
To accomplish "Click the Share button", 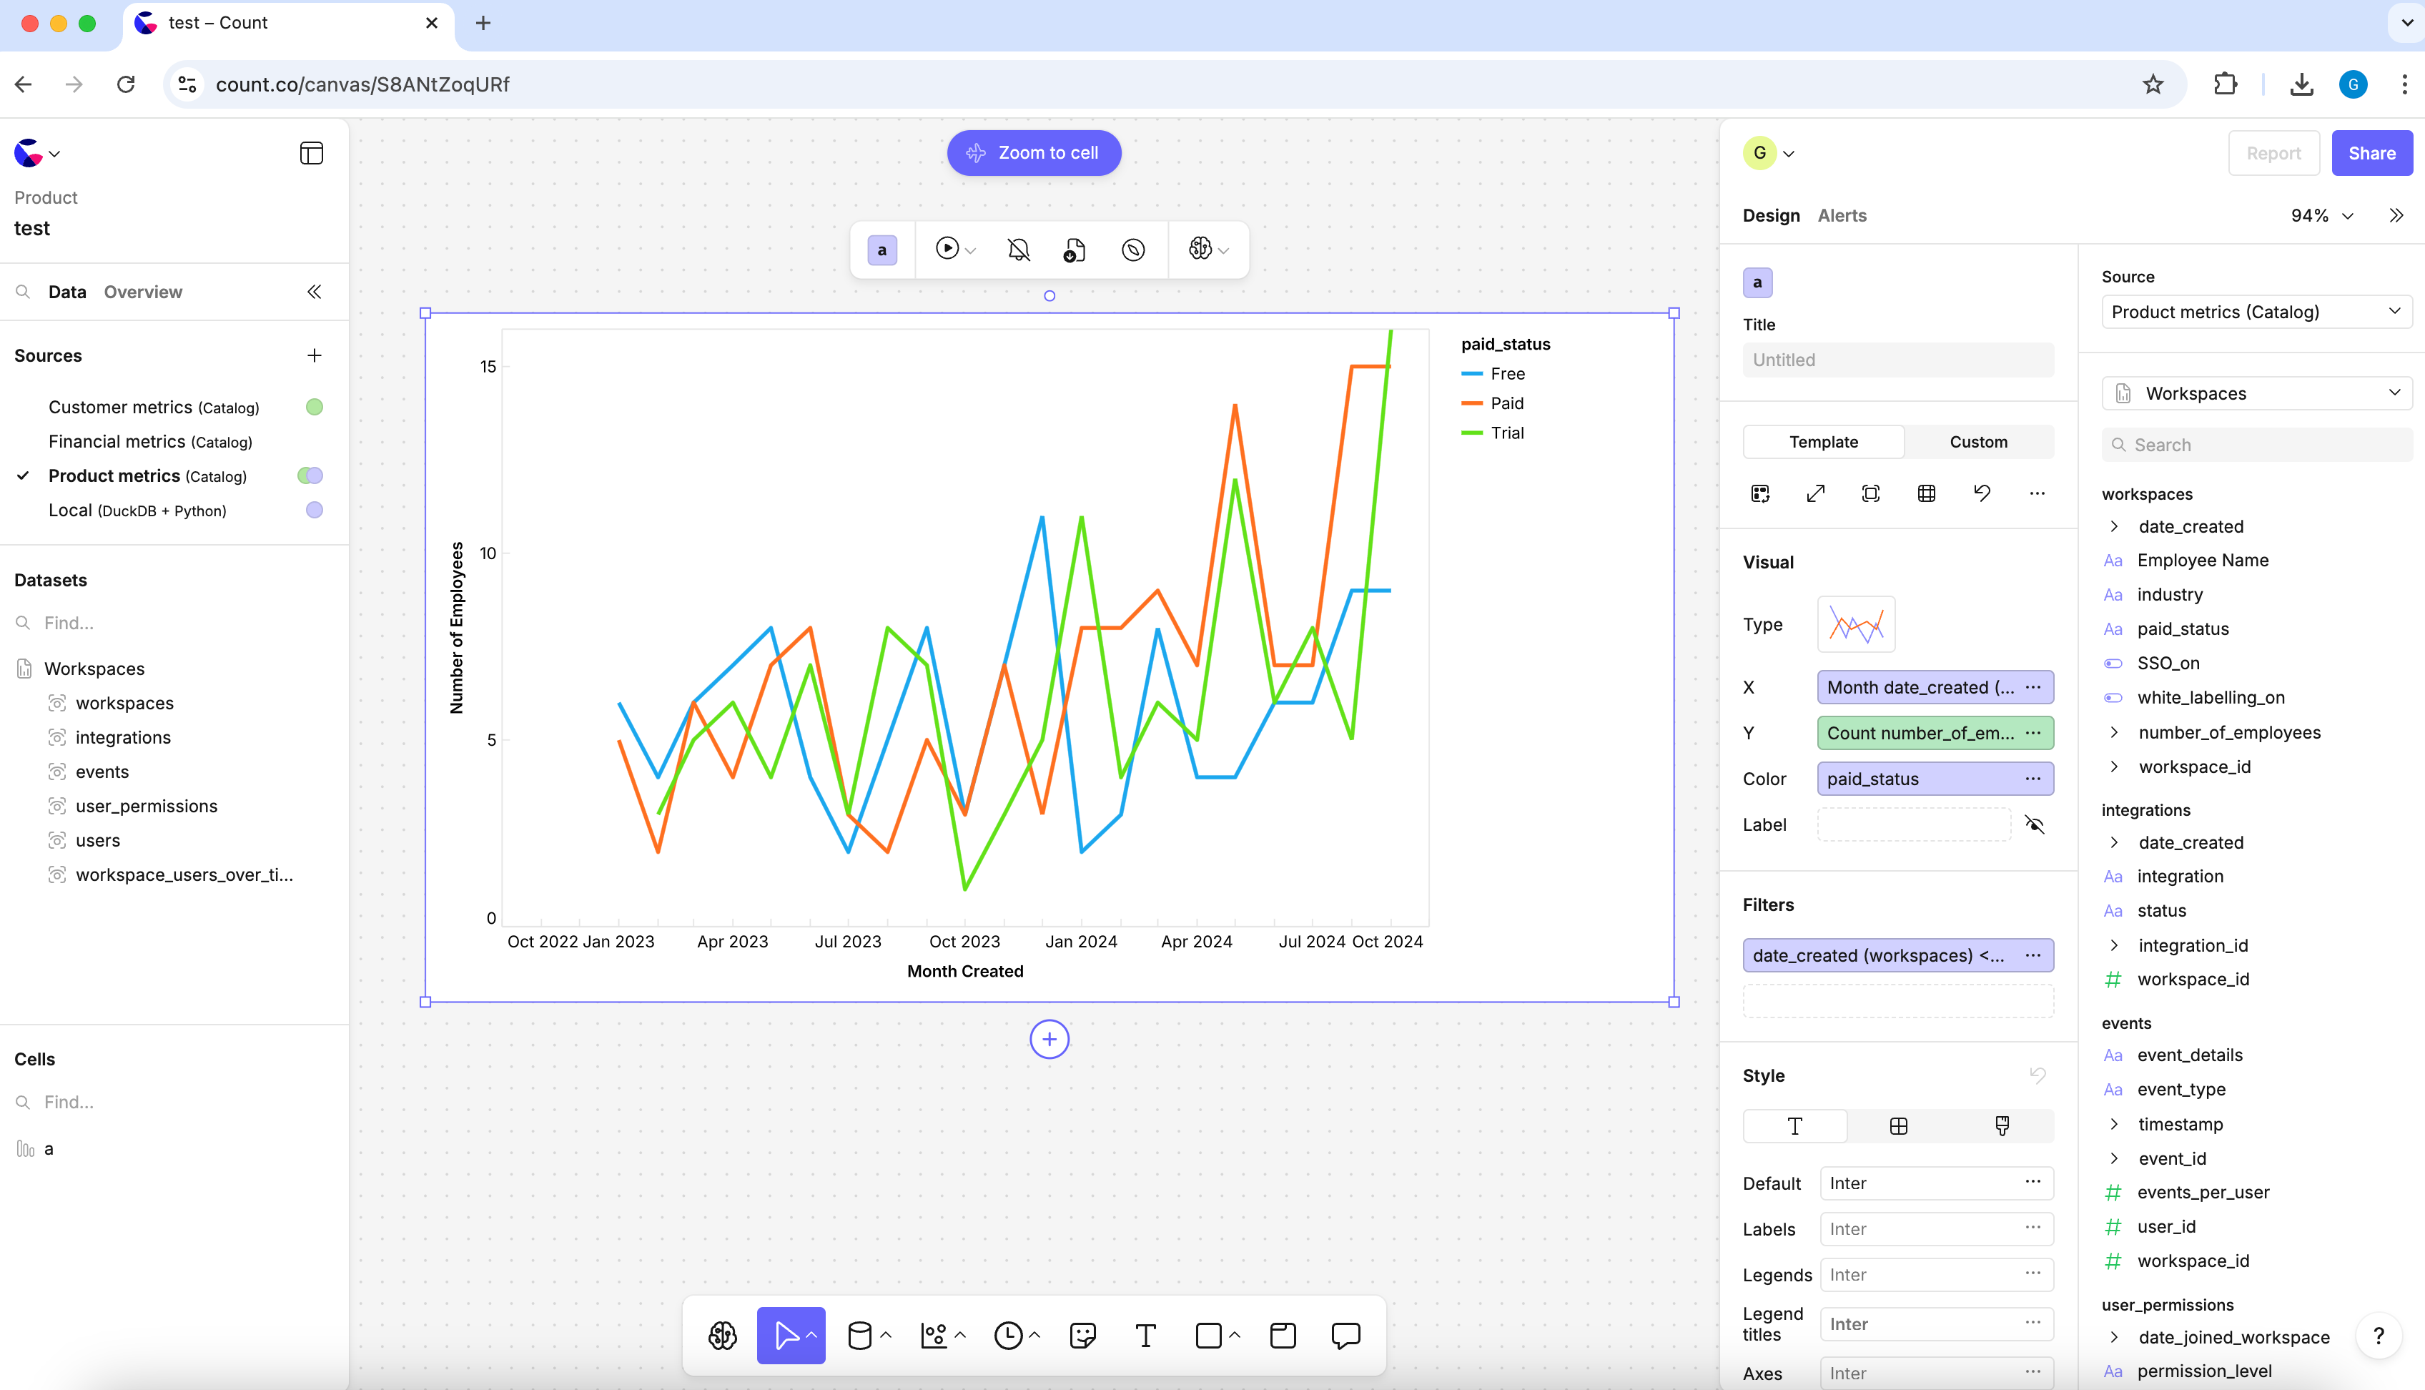I will point(2371,154).
